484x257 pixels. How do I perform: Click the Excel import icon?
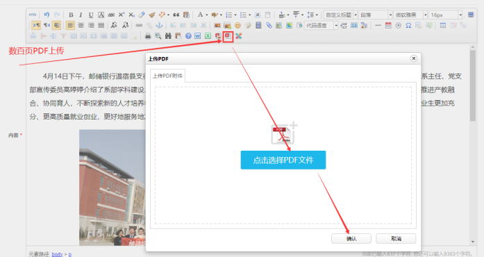pos(208,36)
